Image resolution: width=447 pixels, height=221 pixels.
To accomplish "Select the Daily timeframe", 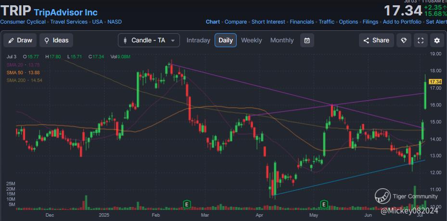I will (226, 40).
